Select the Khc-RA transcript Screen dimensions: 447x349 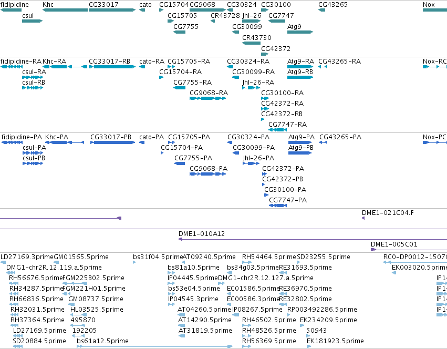point(65,67)
